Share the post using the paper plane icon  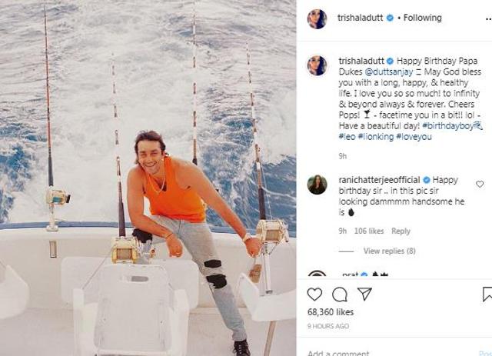[364, 294]
